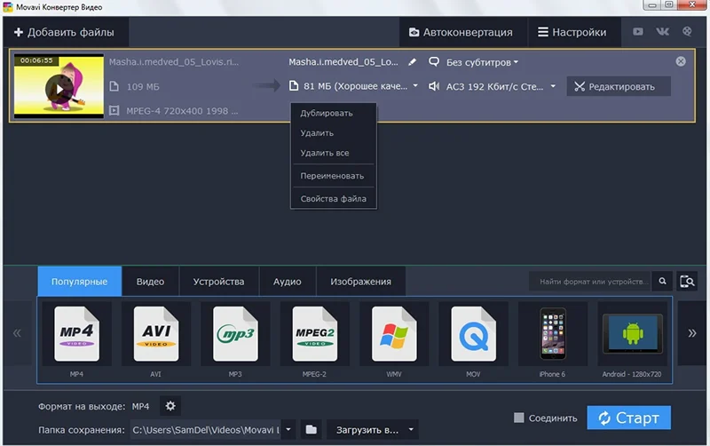This screenshot has width=710, height=446.
Task: Select Удалить in the context menu
Action: pos(317,132)
